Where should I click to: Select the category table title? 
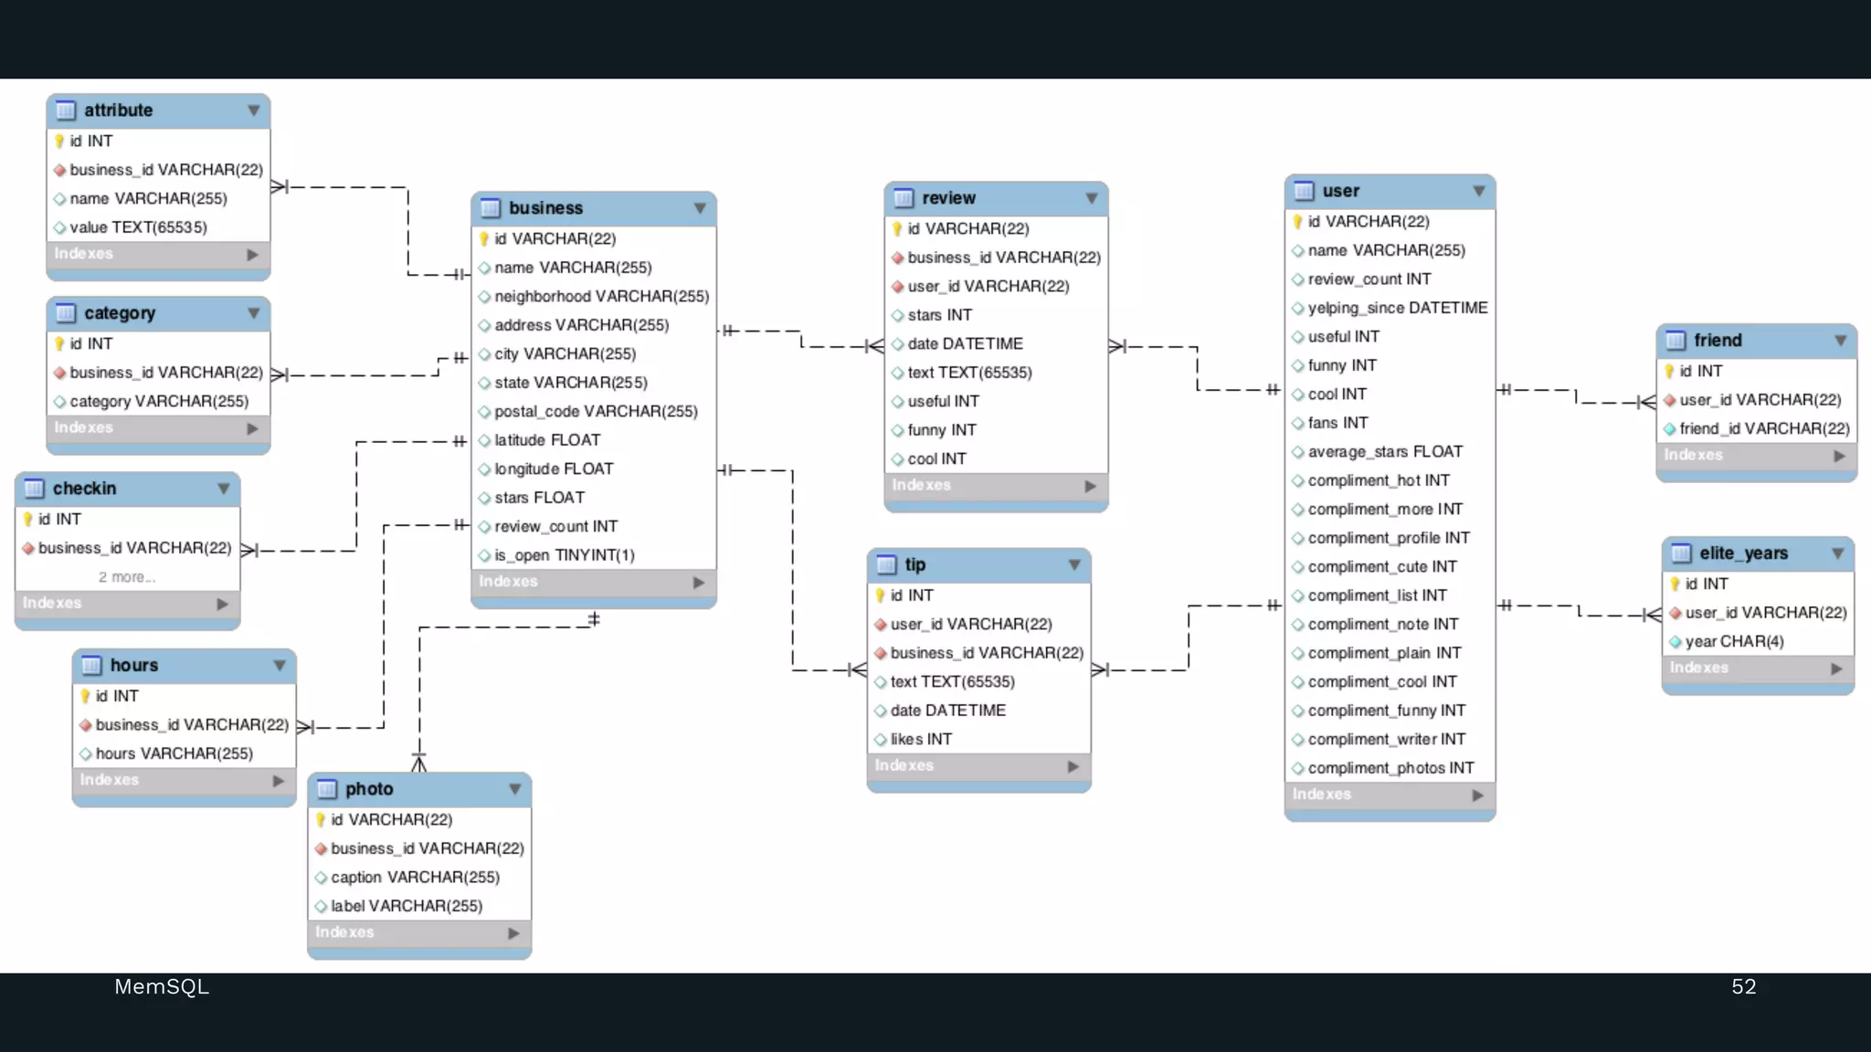click(120, 313)
